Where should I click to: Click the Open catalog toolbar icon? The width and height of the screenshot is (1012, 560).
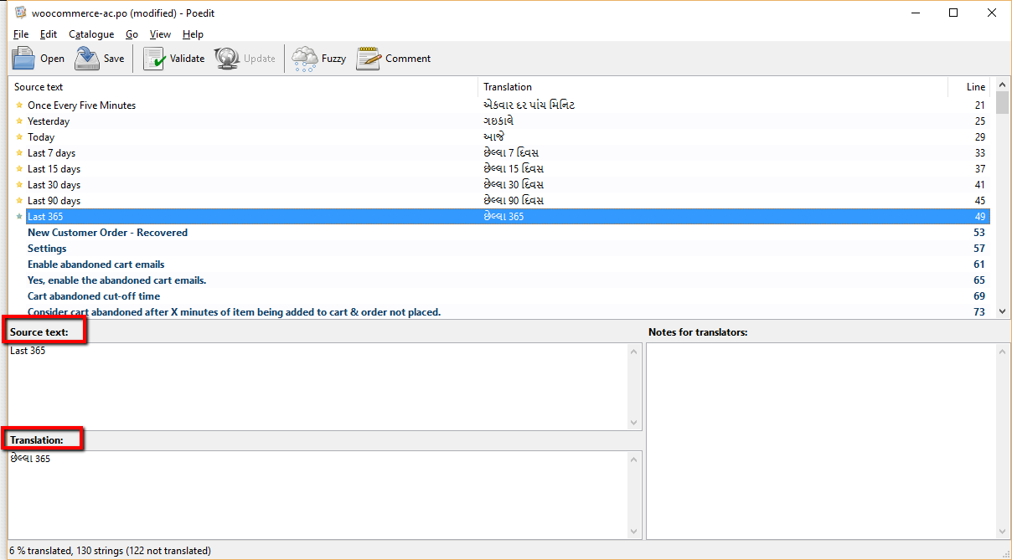[x=23, y=59]
